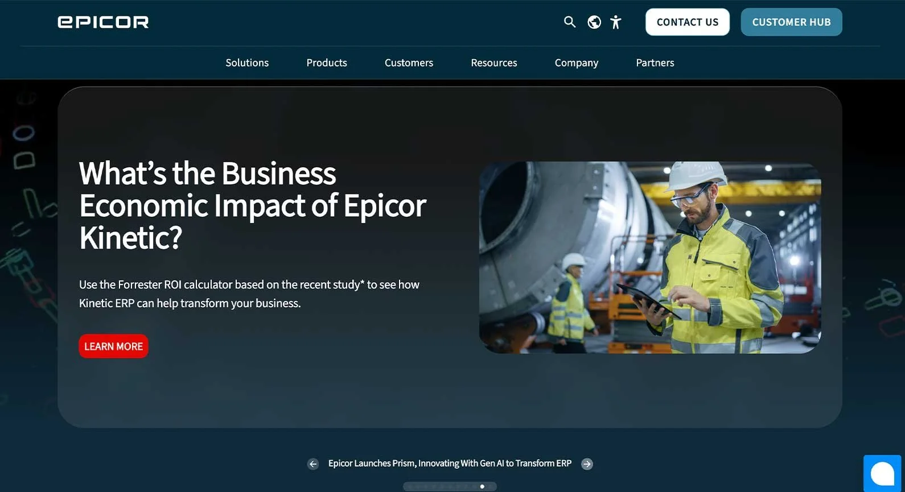The height and width of the screenshot is (492, 905).
Task: Select the active white carousel dot
Action: pos(482,486)
